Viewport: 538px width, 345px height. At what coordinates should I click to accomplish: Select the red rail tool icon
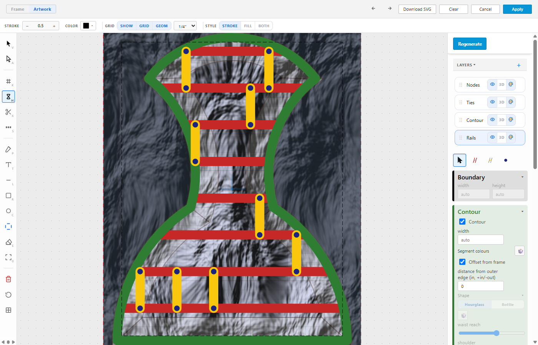[x=475, y=160]
